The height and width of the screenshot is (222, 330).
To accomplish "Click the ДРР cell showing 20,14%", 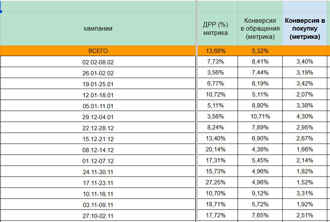I will coord(216,149).
